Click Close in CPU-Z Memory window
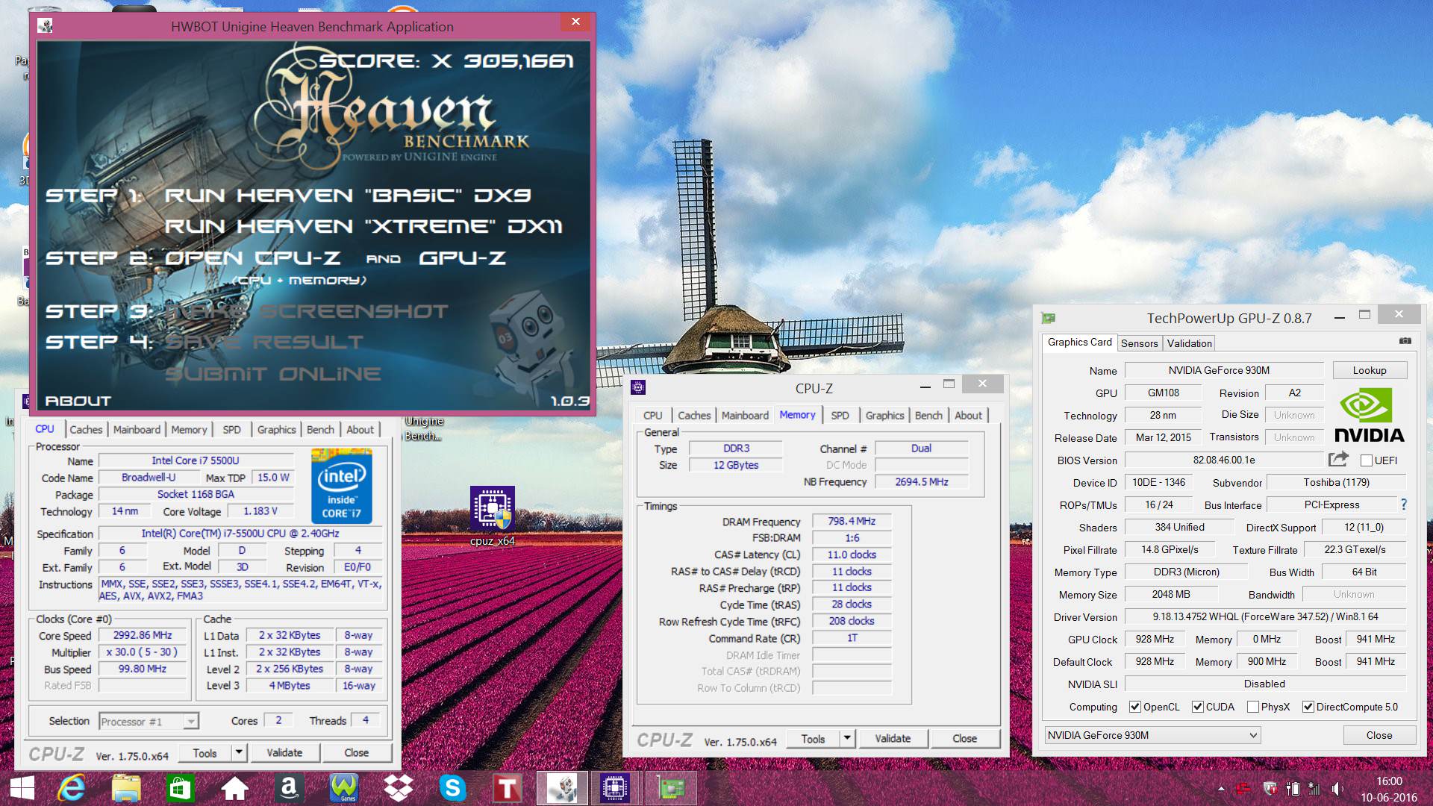 click(x=964, y=738)
